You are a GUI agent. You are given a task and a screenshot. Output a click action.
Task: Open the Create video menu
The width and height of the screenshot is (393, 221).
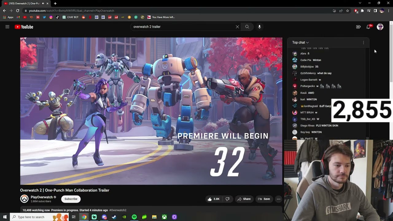358,27
